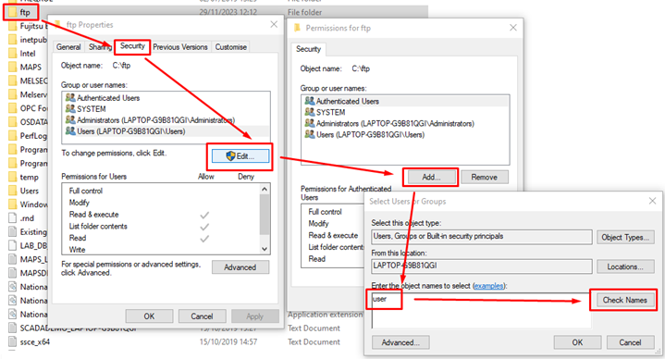Click the Edit... button with shield
The width and height of the screenshot is (665, 359).
click(240, 156)
